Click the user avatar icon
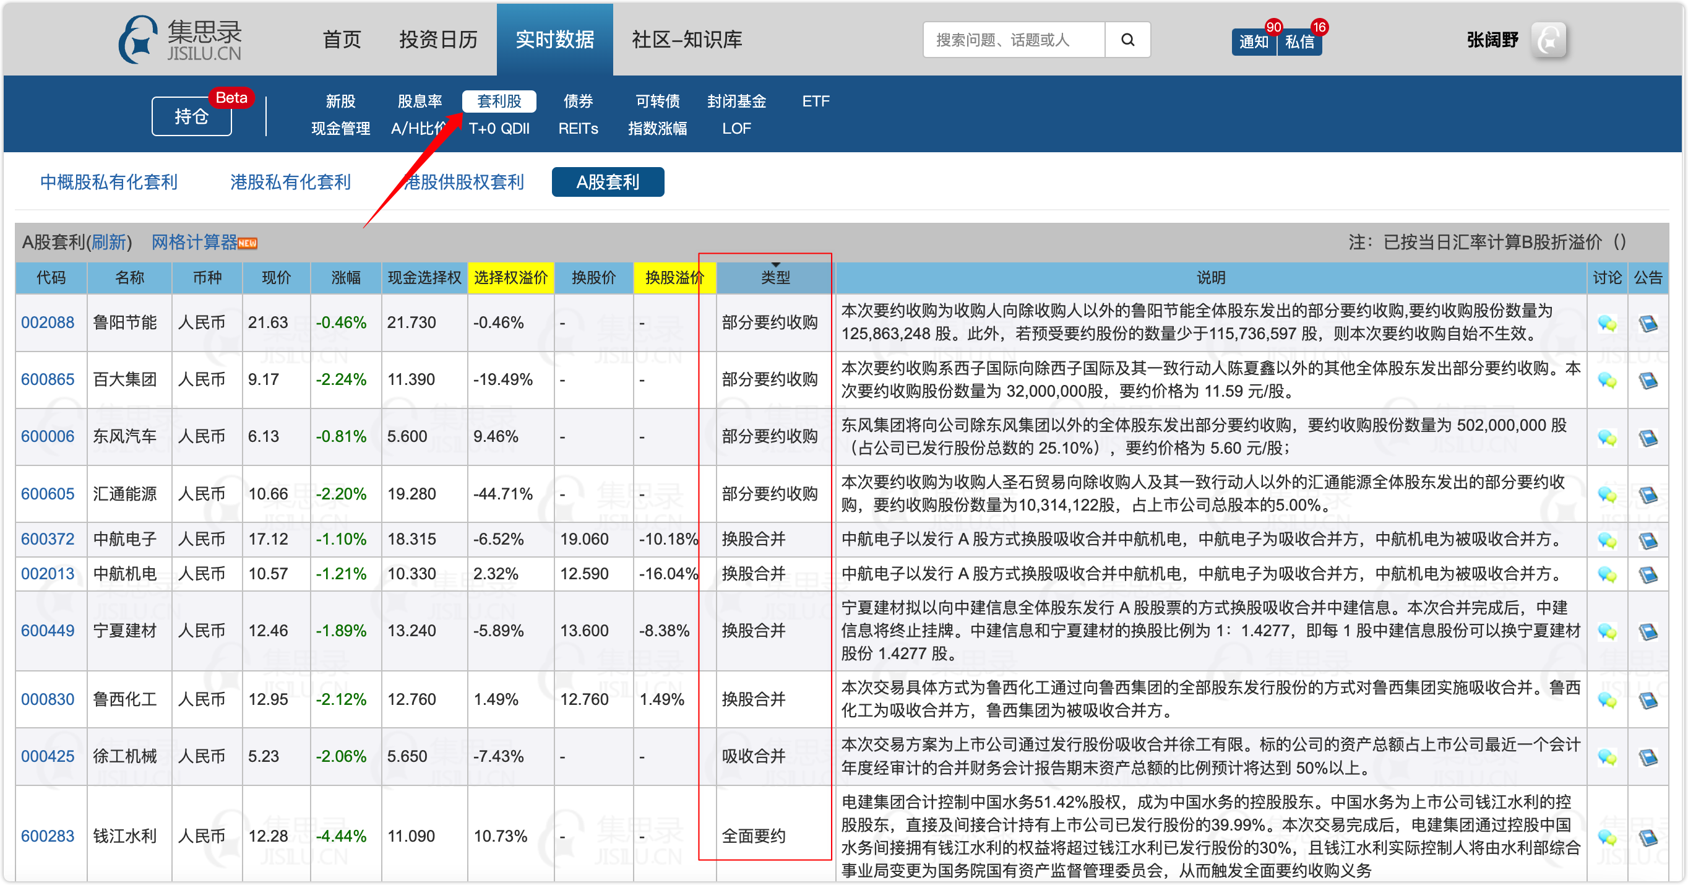Image resolution: width=1688 pixels, height=885 pixels. [1549, 40]
